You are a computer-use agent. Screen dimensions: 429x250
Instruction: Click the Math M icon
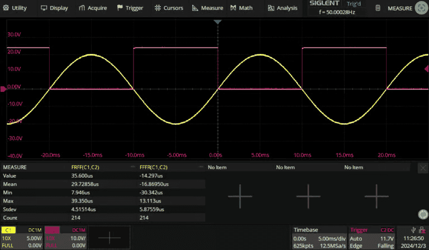[x=233, y=8]
